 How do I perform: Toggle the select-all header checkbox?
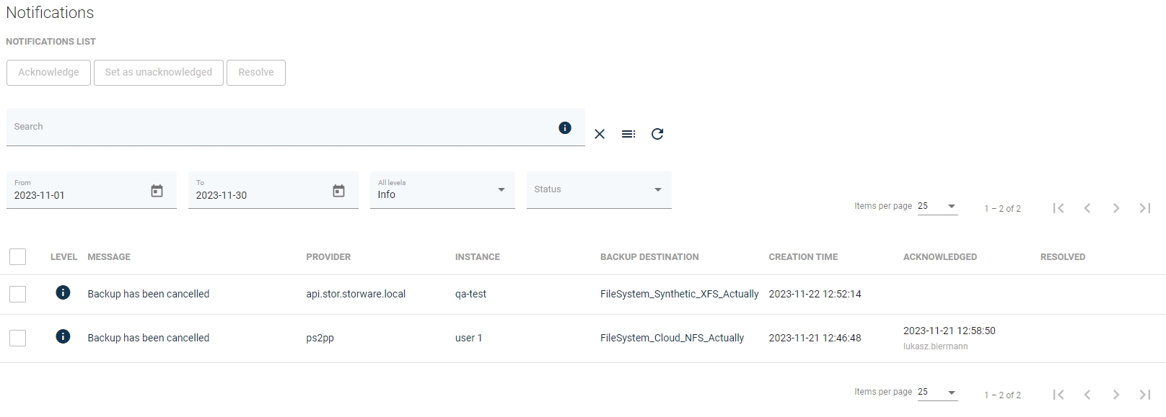pyautogui.click(x=18, y=256)
